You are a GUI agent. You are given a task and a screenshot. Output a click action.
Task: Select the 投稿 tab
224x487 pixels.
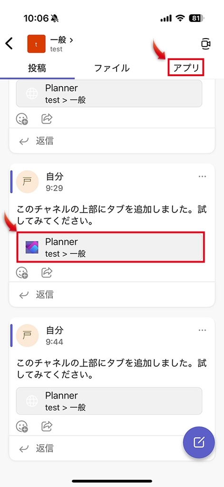coord(37,68)
